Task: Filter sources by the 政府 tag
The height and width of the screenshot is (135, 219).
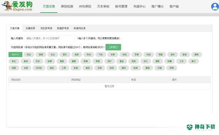Action: 112,68
